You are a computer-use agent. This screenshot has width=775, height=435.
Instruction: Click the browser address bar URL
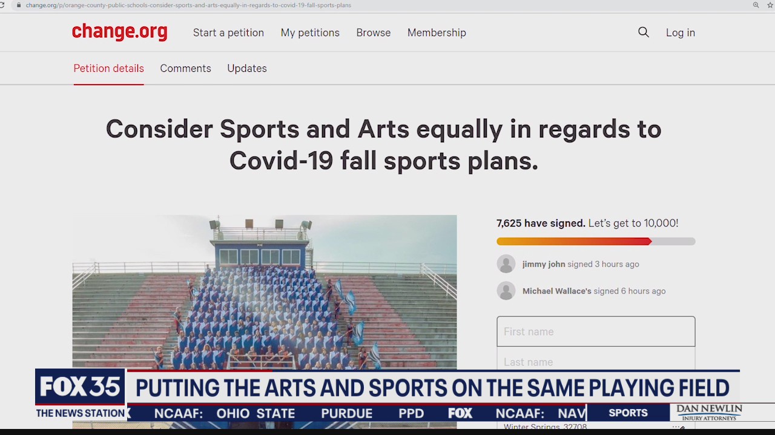tap(188, 5)
